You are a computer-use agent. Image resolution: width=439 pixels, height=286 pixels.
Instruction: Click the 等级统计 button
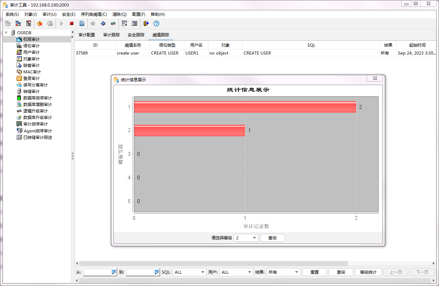[368, 272]
